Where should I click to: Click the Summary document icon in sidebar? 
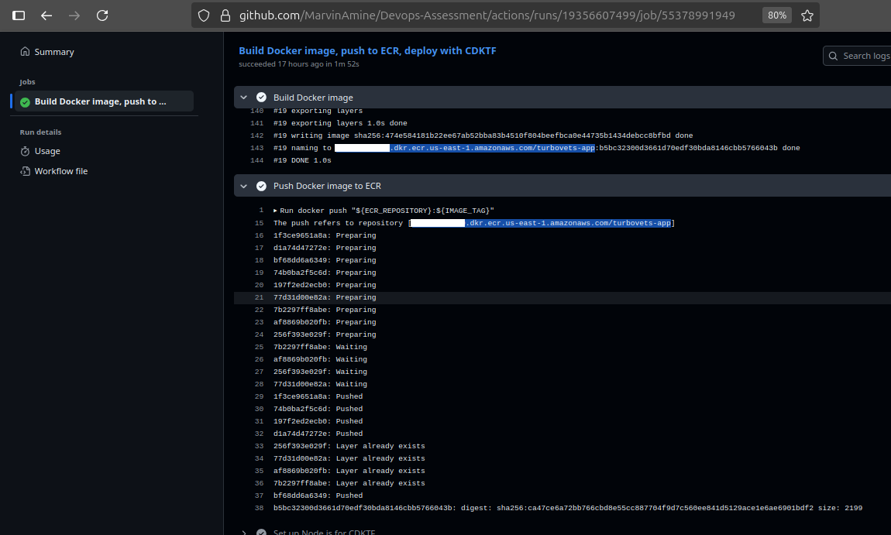click(26, 51)
